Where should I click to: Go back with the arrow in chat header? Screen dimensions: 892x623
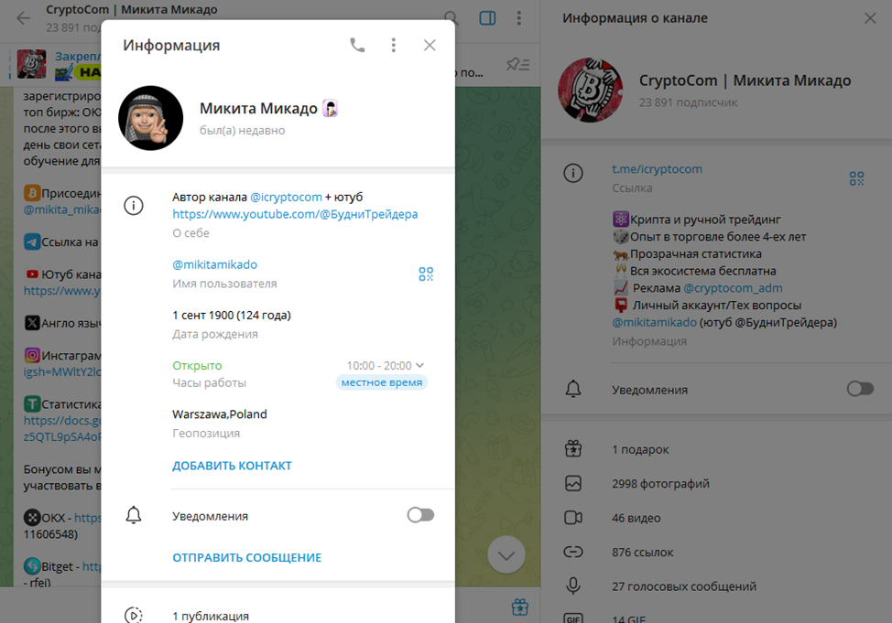pyautogui.click(x=23, y=18)
